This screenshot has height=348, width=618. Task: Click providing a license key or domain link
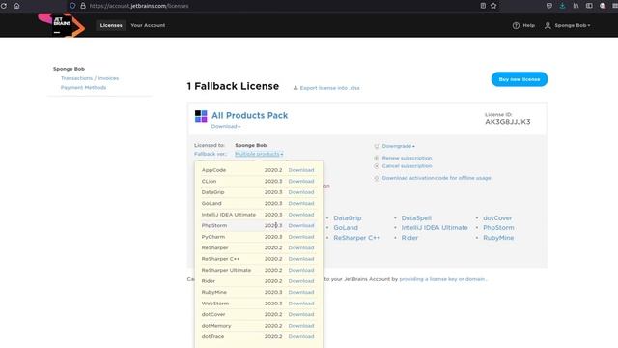[x=442, y=279]
